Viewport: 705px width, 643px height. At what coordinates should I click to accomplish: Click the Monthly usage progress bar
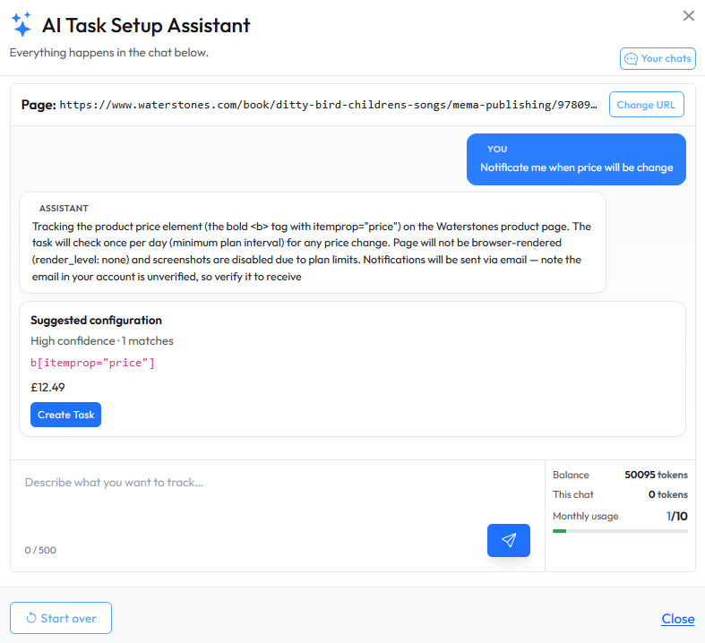[620, 531]
